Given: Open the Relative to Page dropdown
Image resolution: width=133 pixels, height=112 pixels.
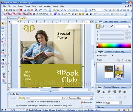Looking at the screenshot, I should [x=120, y=103].
